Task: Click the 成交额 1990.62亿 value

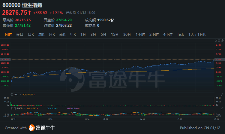Action: click(106, 20)
